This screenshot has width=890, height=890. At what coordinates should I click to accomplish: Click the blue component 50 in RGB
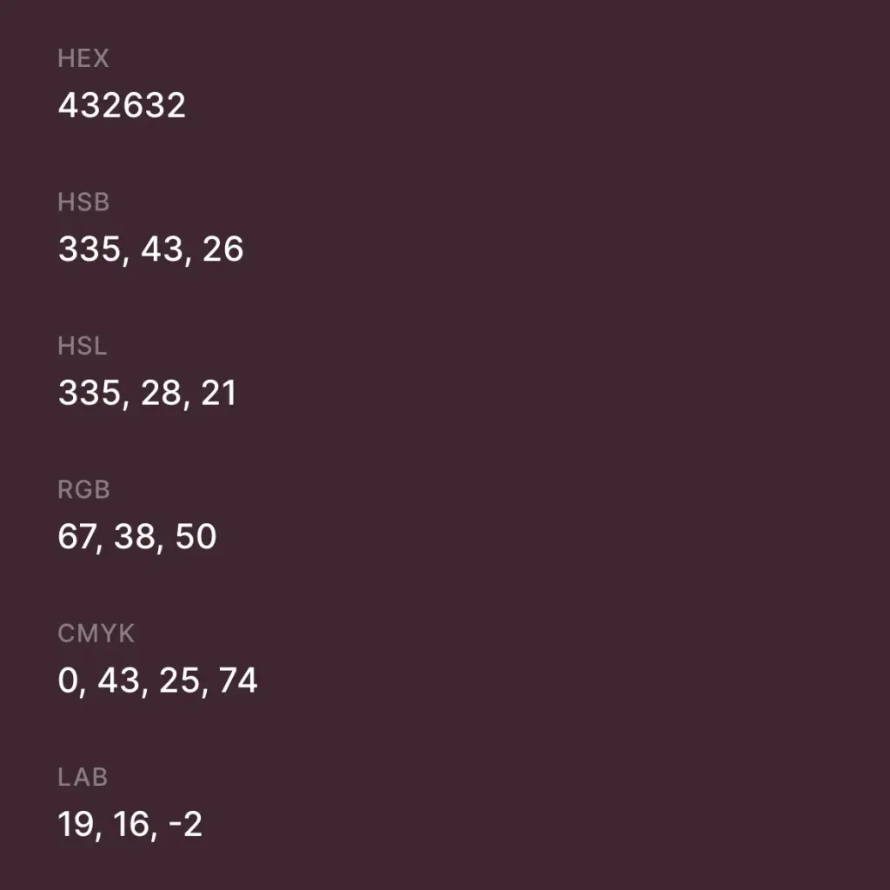tap(196, 536)
